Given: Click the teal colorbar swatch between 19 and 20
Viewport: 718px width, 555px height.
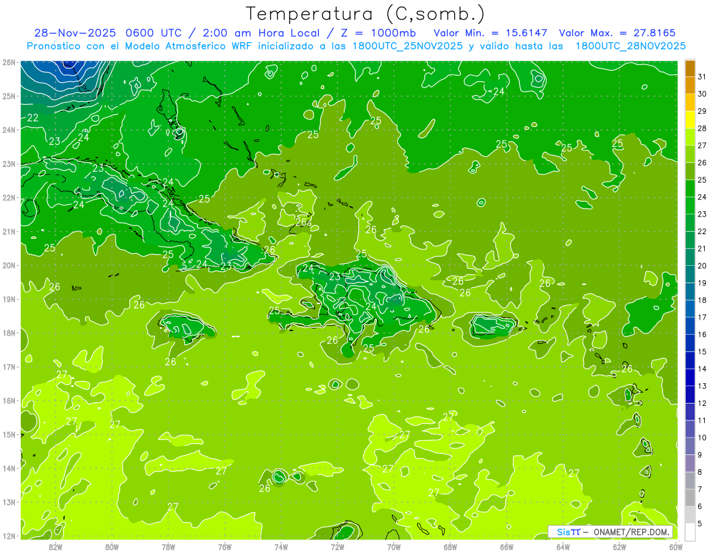Looking at the screenshot, I should point(690,274).
